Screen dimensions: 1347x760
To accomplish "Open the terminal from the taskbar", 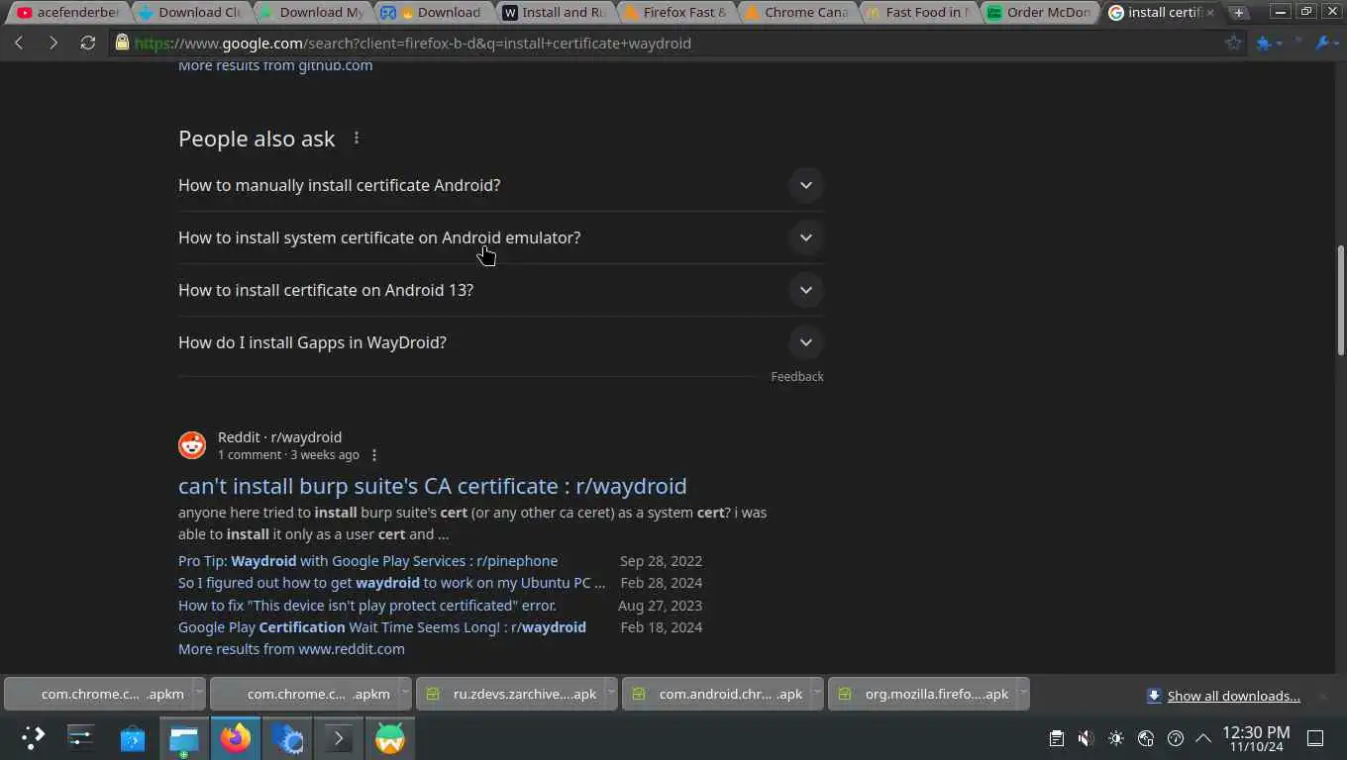I will click(x=339, y=738).
